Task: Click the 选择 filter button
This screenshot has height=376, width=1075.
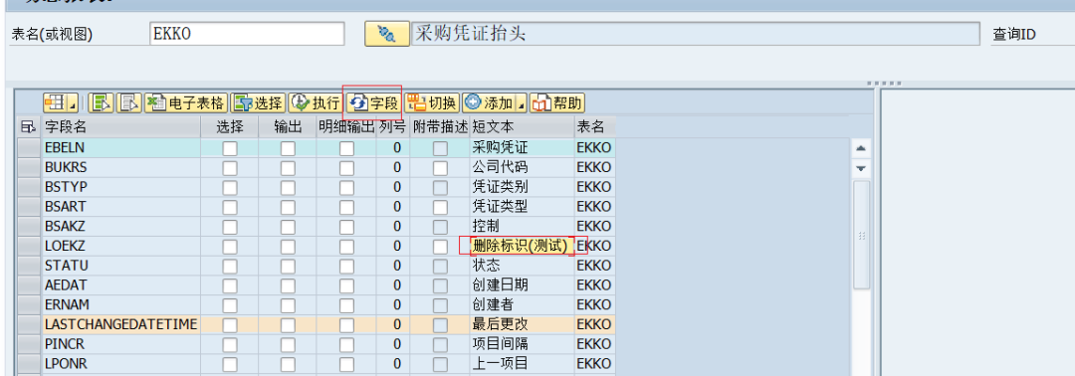Action: click(258, 103)
